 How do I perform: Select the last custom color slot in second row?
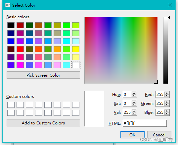[76, 113]
